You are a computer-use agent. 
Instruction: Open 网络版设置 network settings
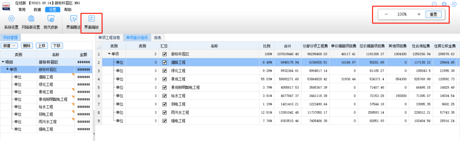click(x=31, y=22)
